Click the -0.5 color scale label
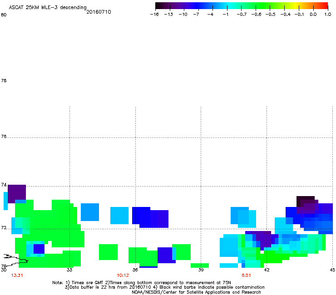Viewport: 336px width, 295px height. 271,15
